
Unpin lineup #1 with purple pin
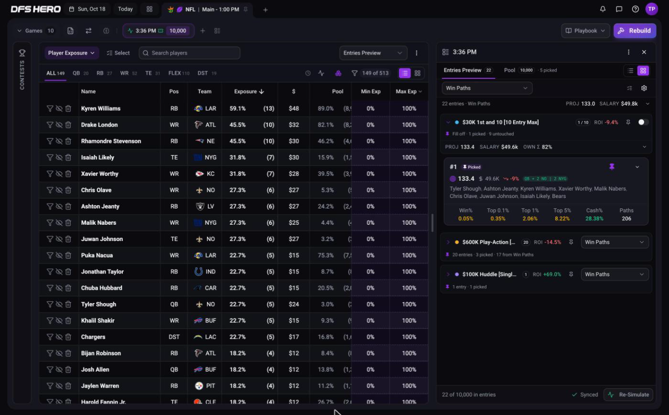(612, 167)
